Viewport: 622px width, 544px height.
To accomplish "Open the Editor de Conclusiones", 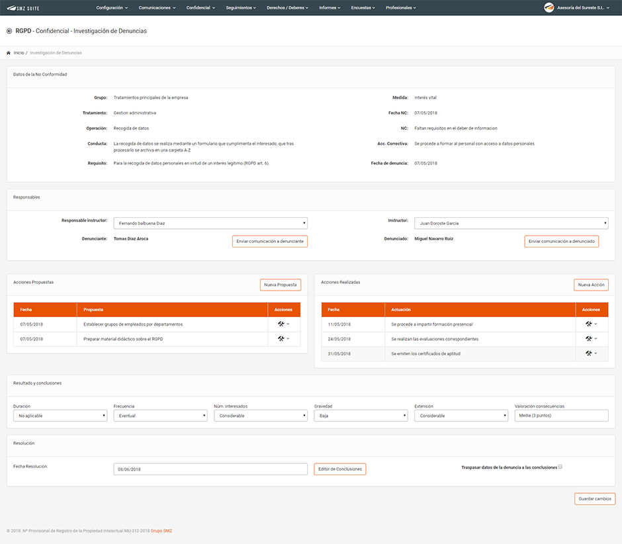I will click(340, 469).
